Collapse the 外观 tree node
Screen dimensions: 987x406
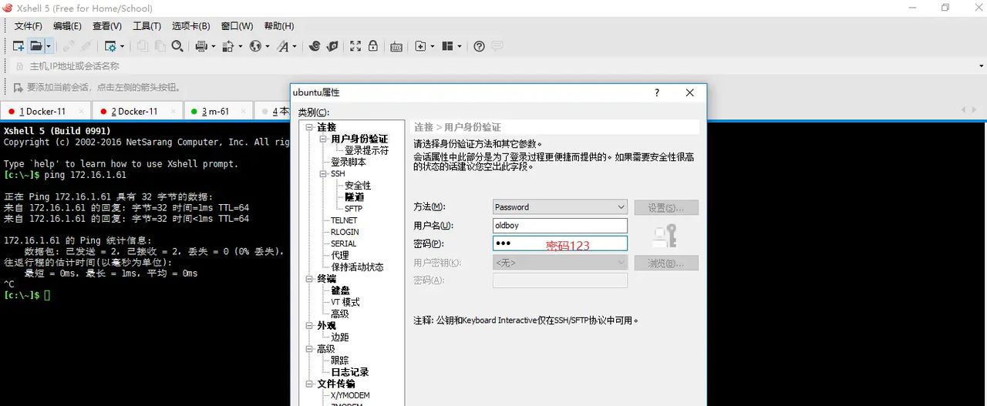pos(308,325)
